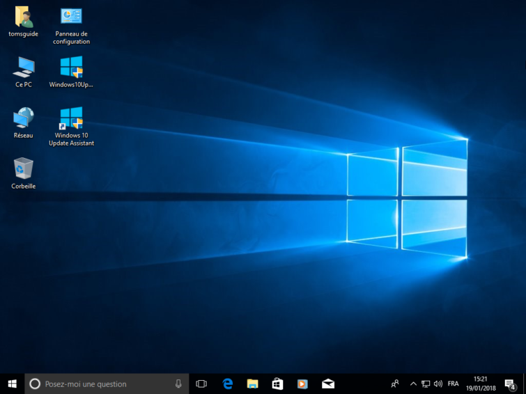
Task: Select the Réseau desktop icon
Action: (24, 123)
